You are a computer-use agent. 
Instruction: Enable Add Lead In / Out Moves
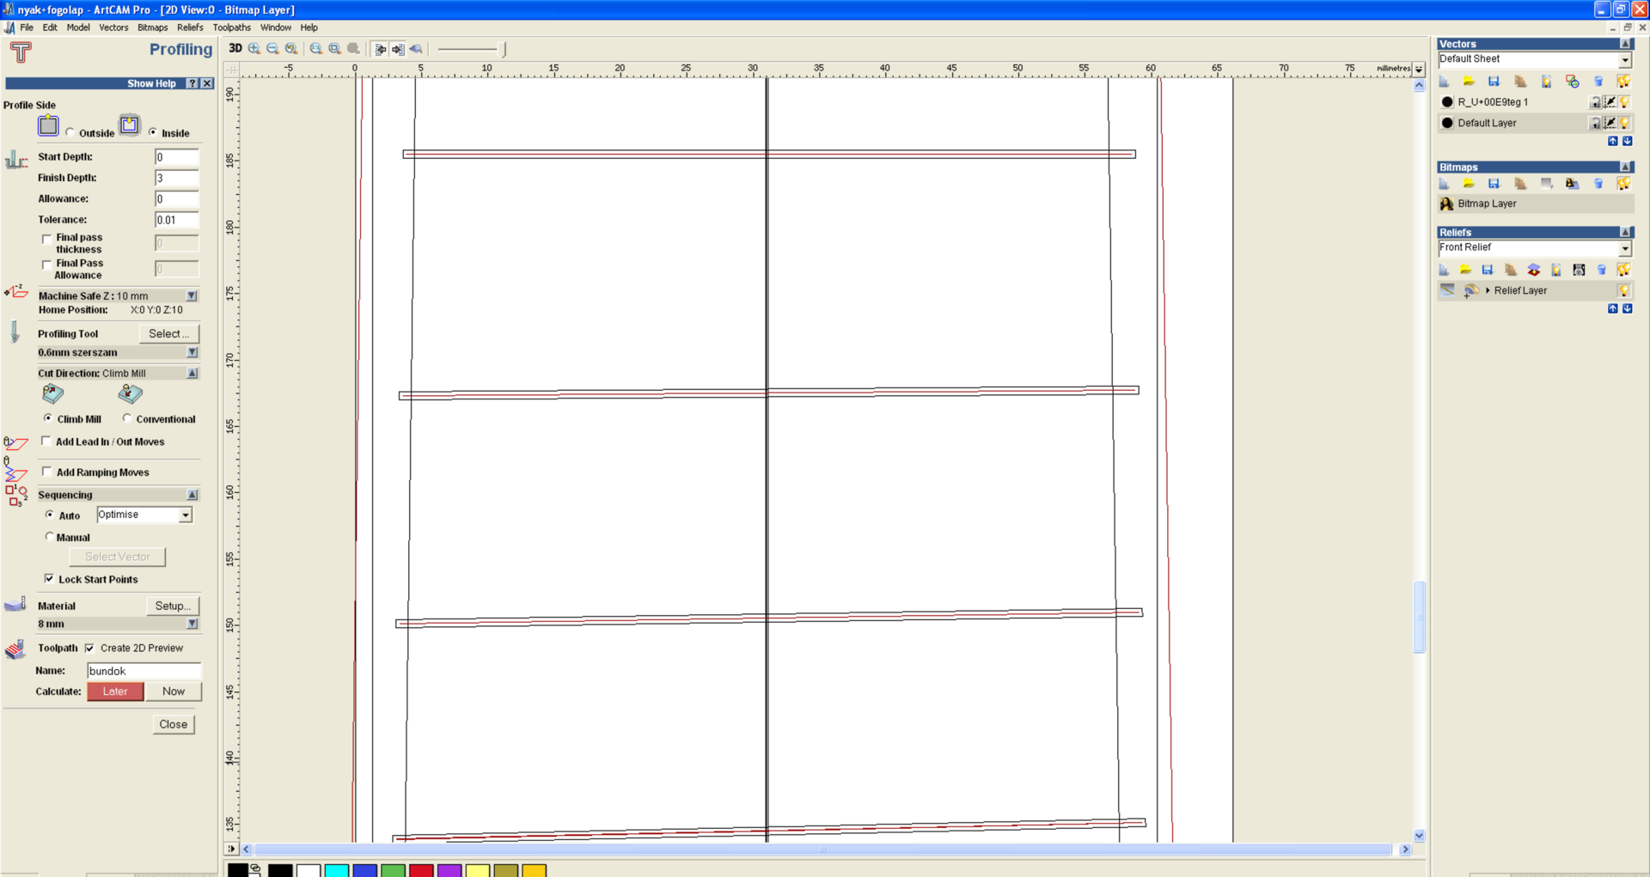47,442
